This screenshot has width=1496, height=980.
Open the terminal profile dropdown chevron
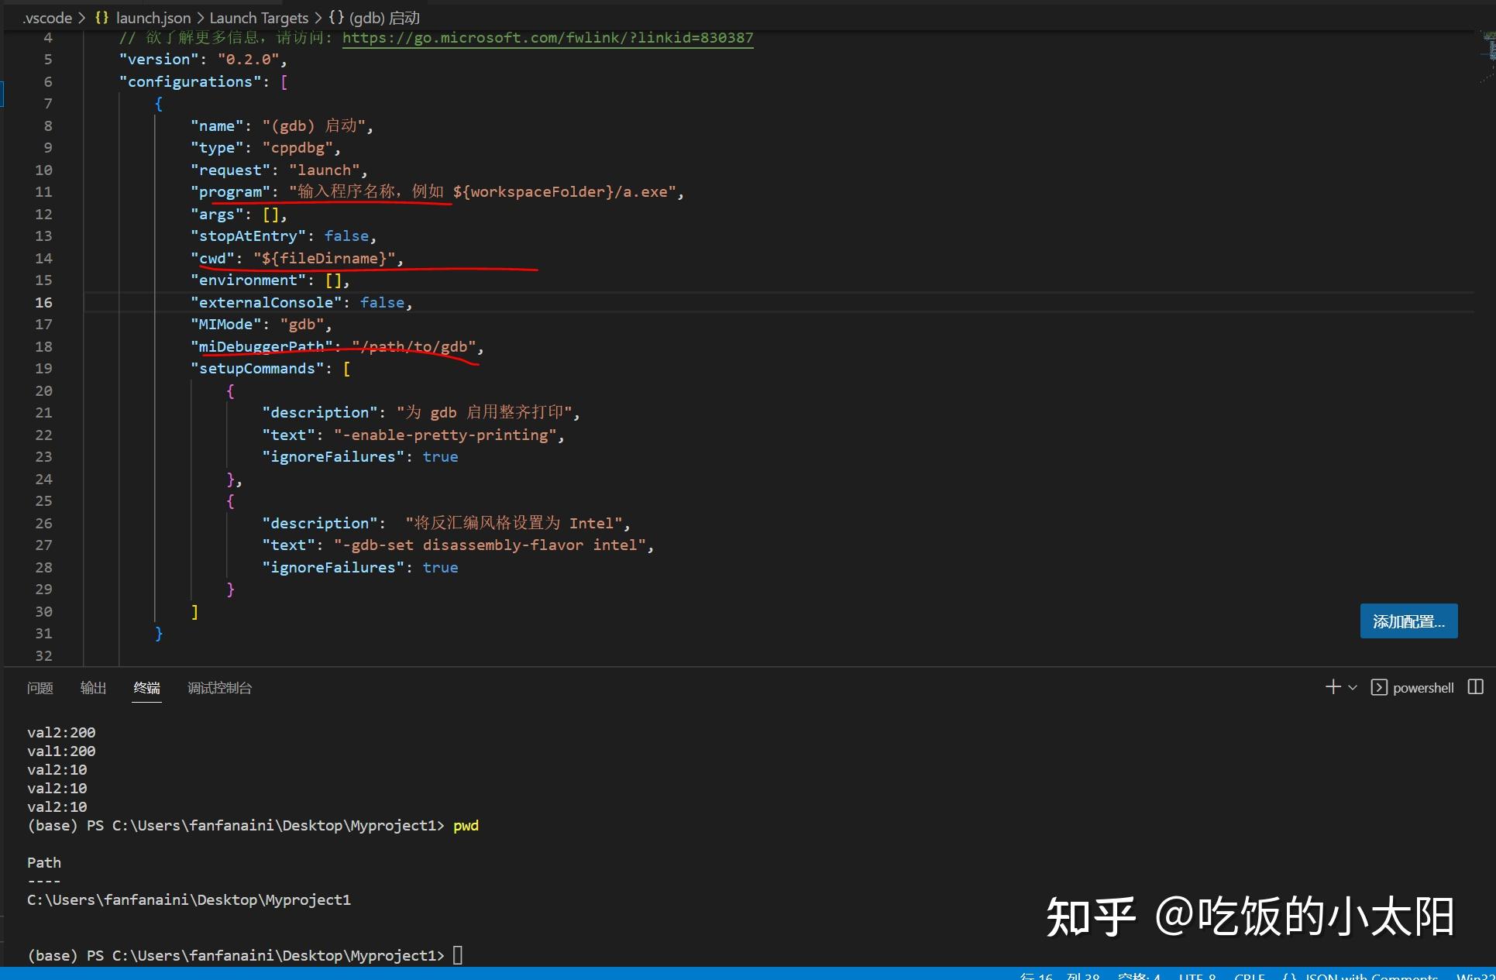[1351, 688]
